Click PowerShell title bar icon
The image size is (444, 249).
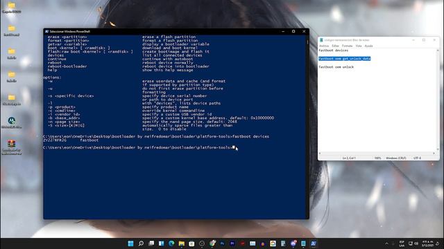pyautogui.click(x=47, y=31)
